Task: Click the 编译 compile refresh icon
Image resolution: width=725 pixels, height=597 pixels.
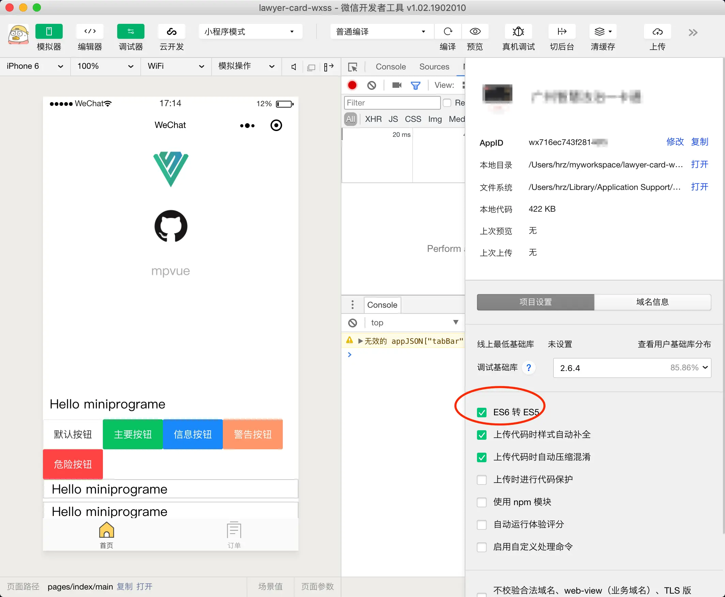Action: pos(448,31)
